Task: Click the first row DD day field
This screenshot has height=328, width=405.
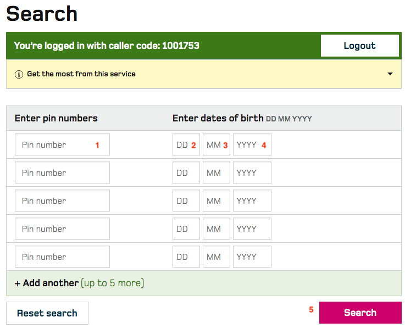Action: [186, 144]
